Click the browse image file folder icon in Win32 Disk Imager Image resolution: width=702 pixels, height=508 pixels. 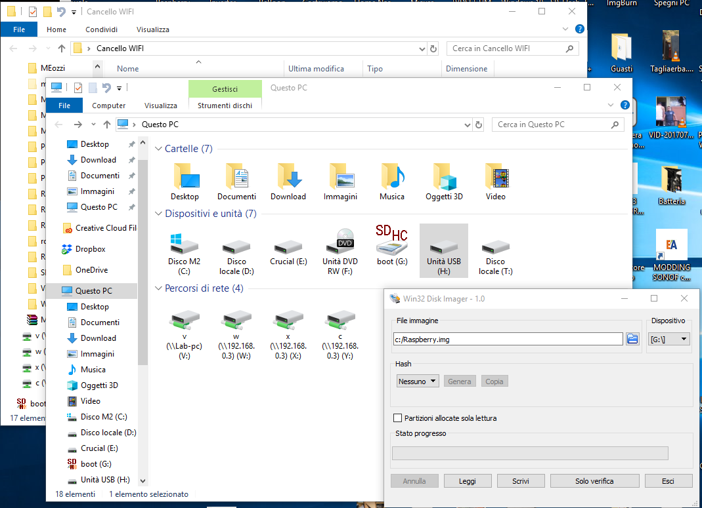(632, 339)
